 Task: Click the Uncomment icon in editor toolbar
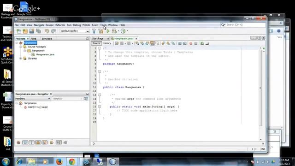point(207,43)
